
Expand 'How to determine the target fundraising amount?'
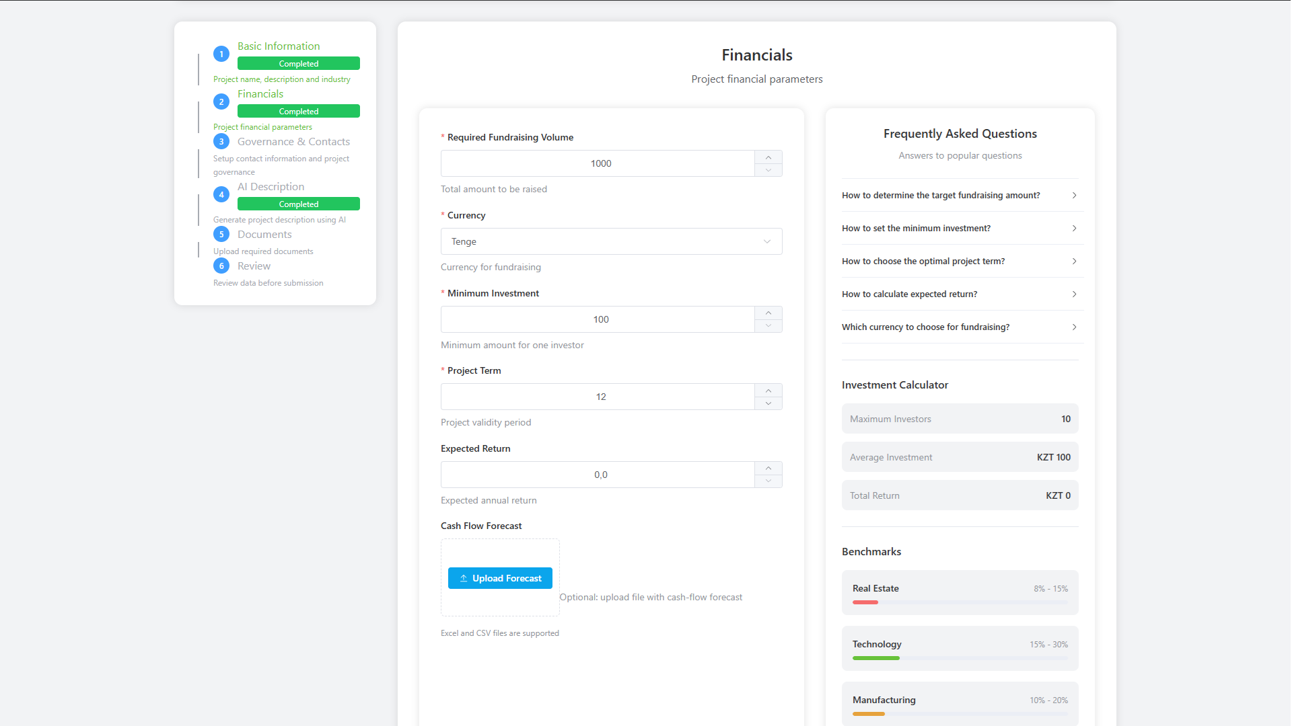[960, 196]
